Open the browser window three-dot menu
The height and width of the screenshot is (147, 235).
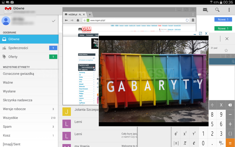193,14
